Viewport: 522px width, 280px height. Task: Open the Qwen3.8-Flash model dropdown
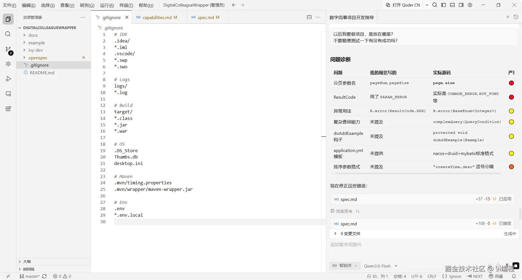[x=381, y=266]
